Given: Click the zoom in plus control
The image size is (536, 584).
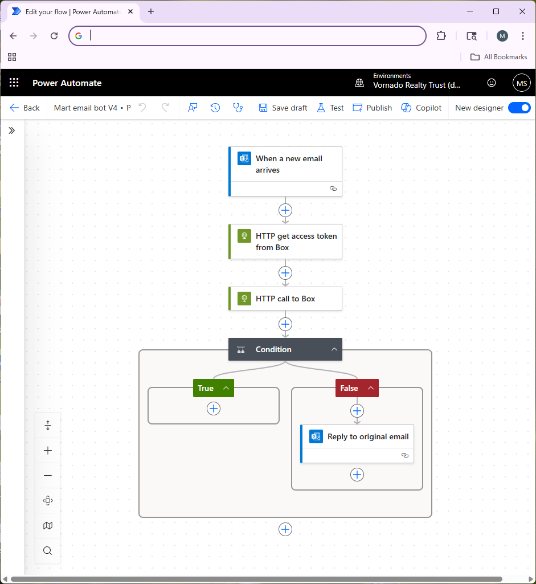Looking at the screenshot, I should (x=48, y=451).
